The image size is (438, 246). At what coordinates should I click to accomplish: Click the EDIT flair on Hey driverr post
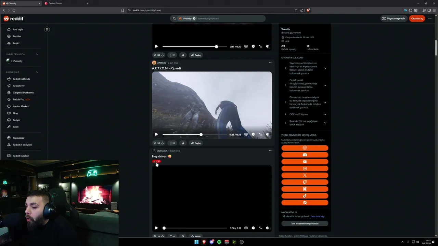[156, 161]
